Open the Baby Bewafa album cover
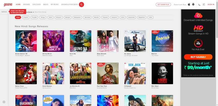The height and width of the screenshot is (106, 218). [108, 41]
